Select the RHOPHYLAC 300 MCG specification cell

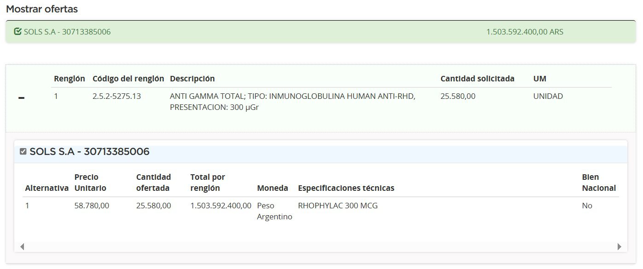337,206
